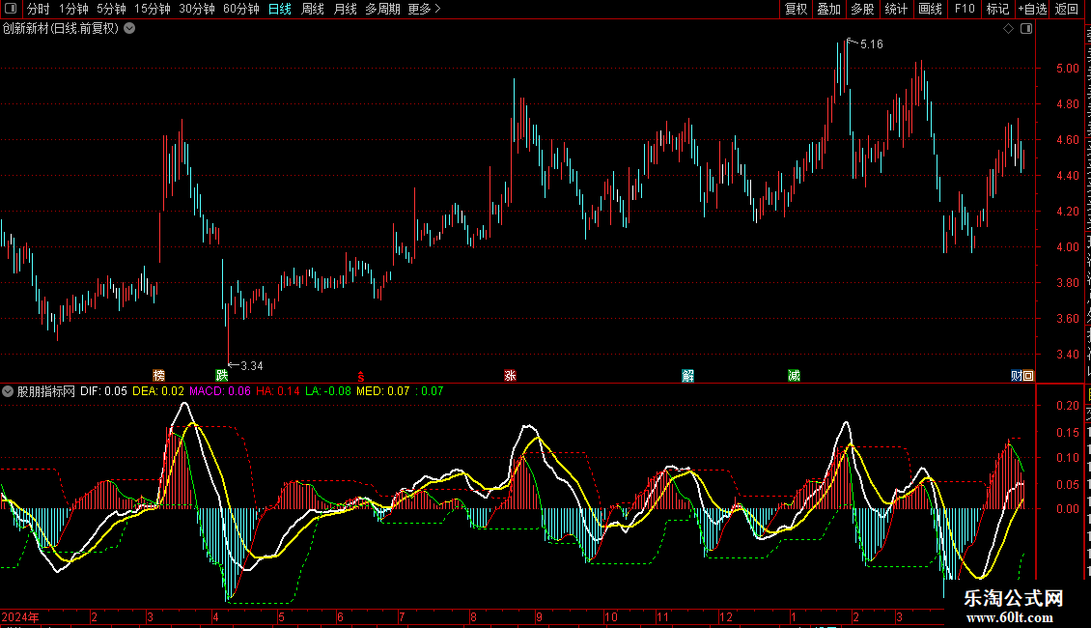Click the DIF: 0.05 indicator value
The width and height of the screenshot is (1091, 628).
(103, 391)
